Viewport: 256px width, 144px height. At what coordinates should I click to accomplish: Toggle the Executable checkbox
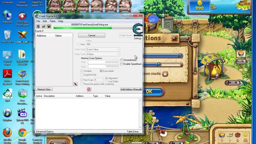[x=101, y=71]
